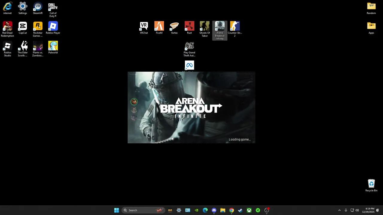Open network status in system tray
This screenshot has width=383, height=215.
click(x=352, y=210)
